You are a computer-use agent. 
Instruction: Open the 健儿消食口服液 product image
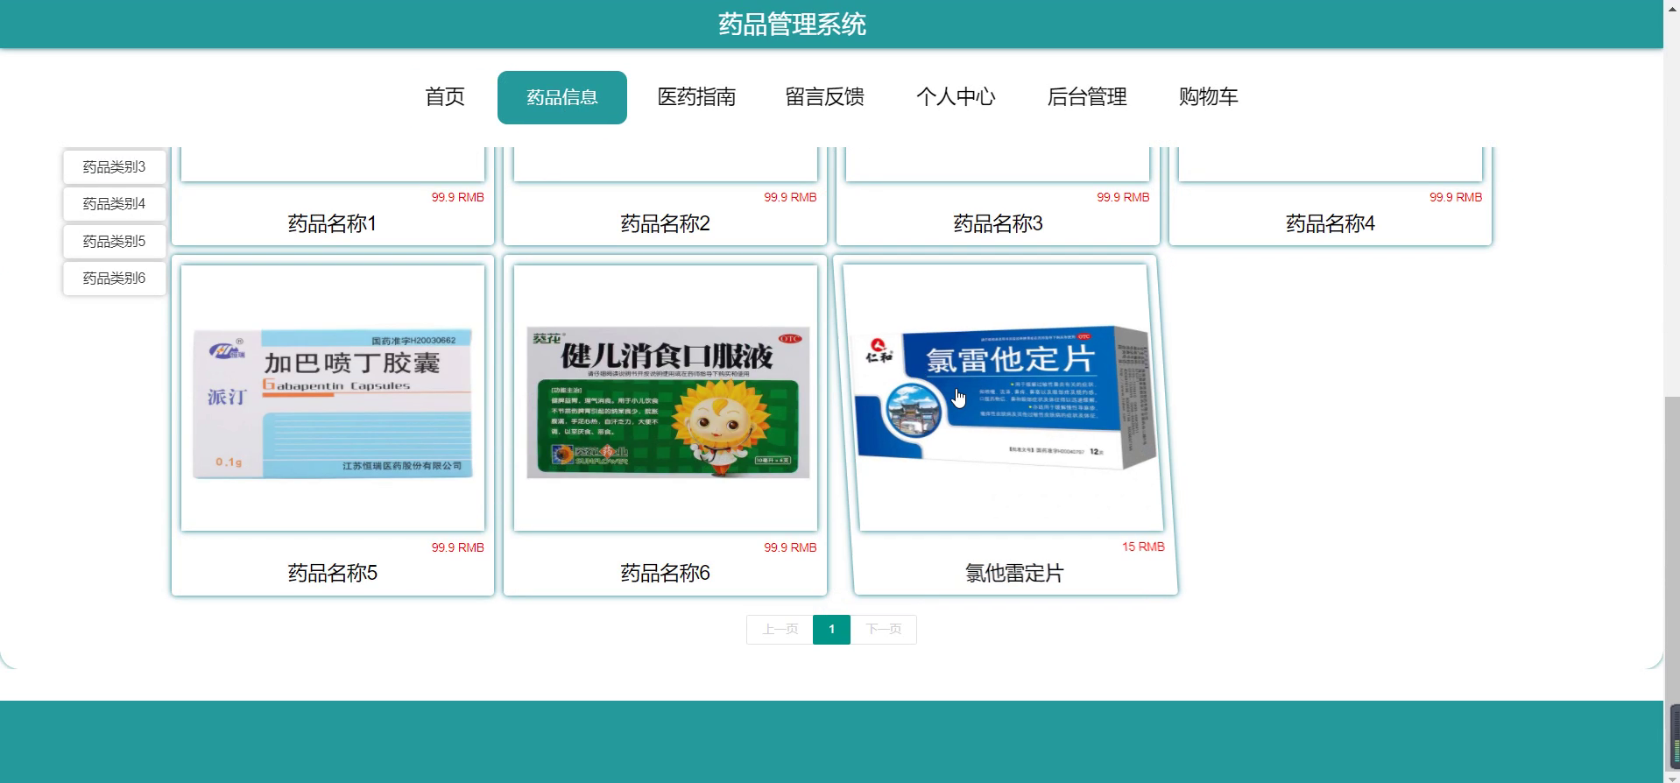click(x=666, y=398)
